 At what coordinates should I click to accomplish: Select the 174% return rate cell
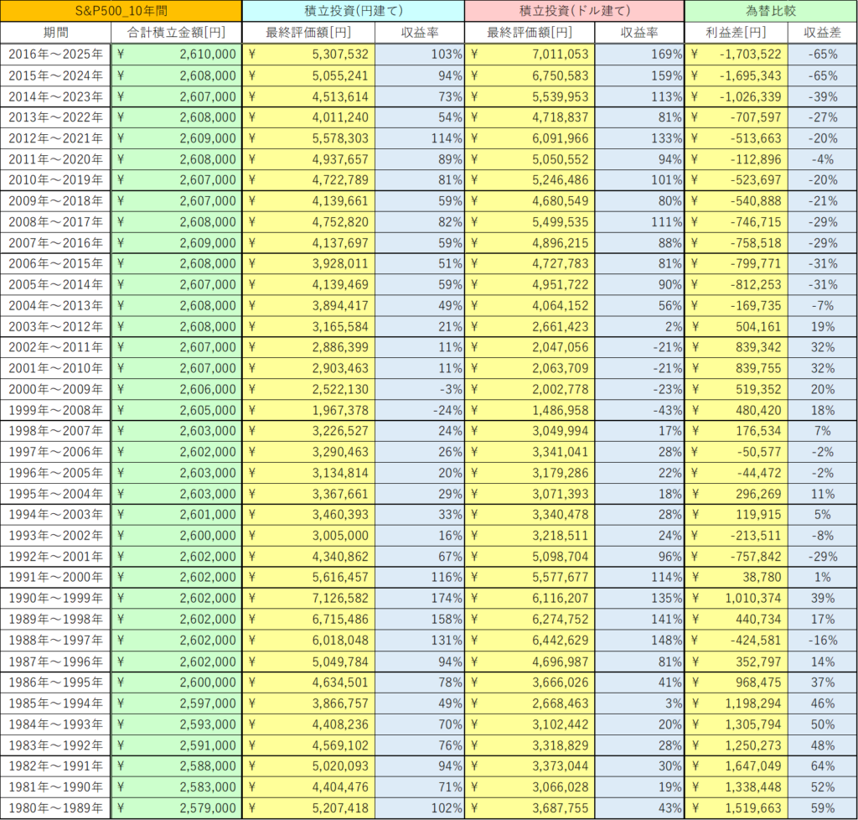pos(420,620)
